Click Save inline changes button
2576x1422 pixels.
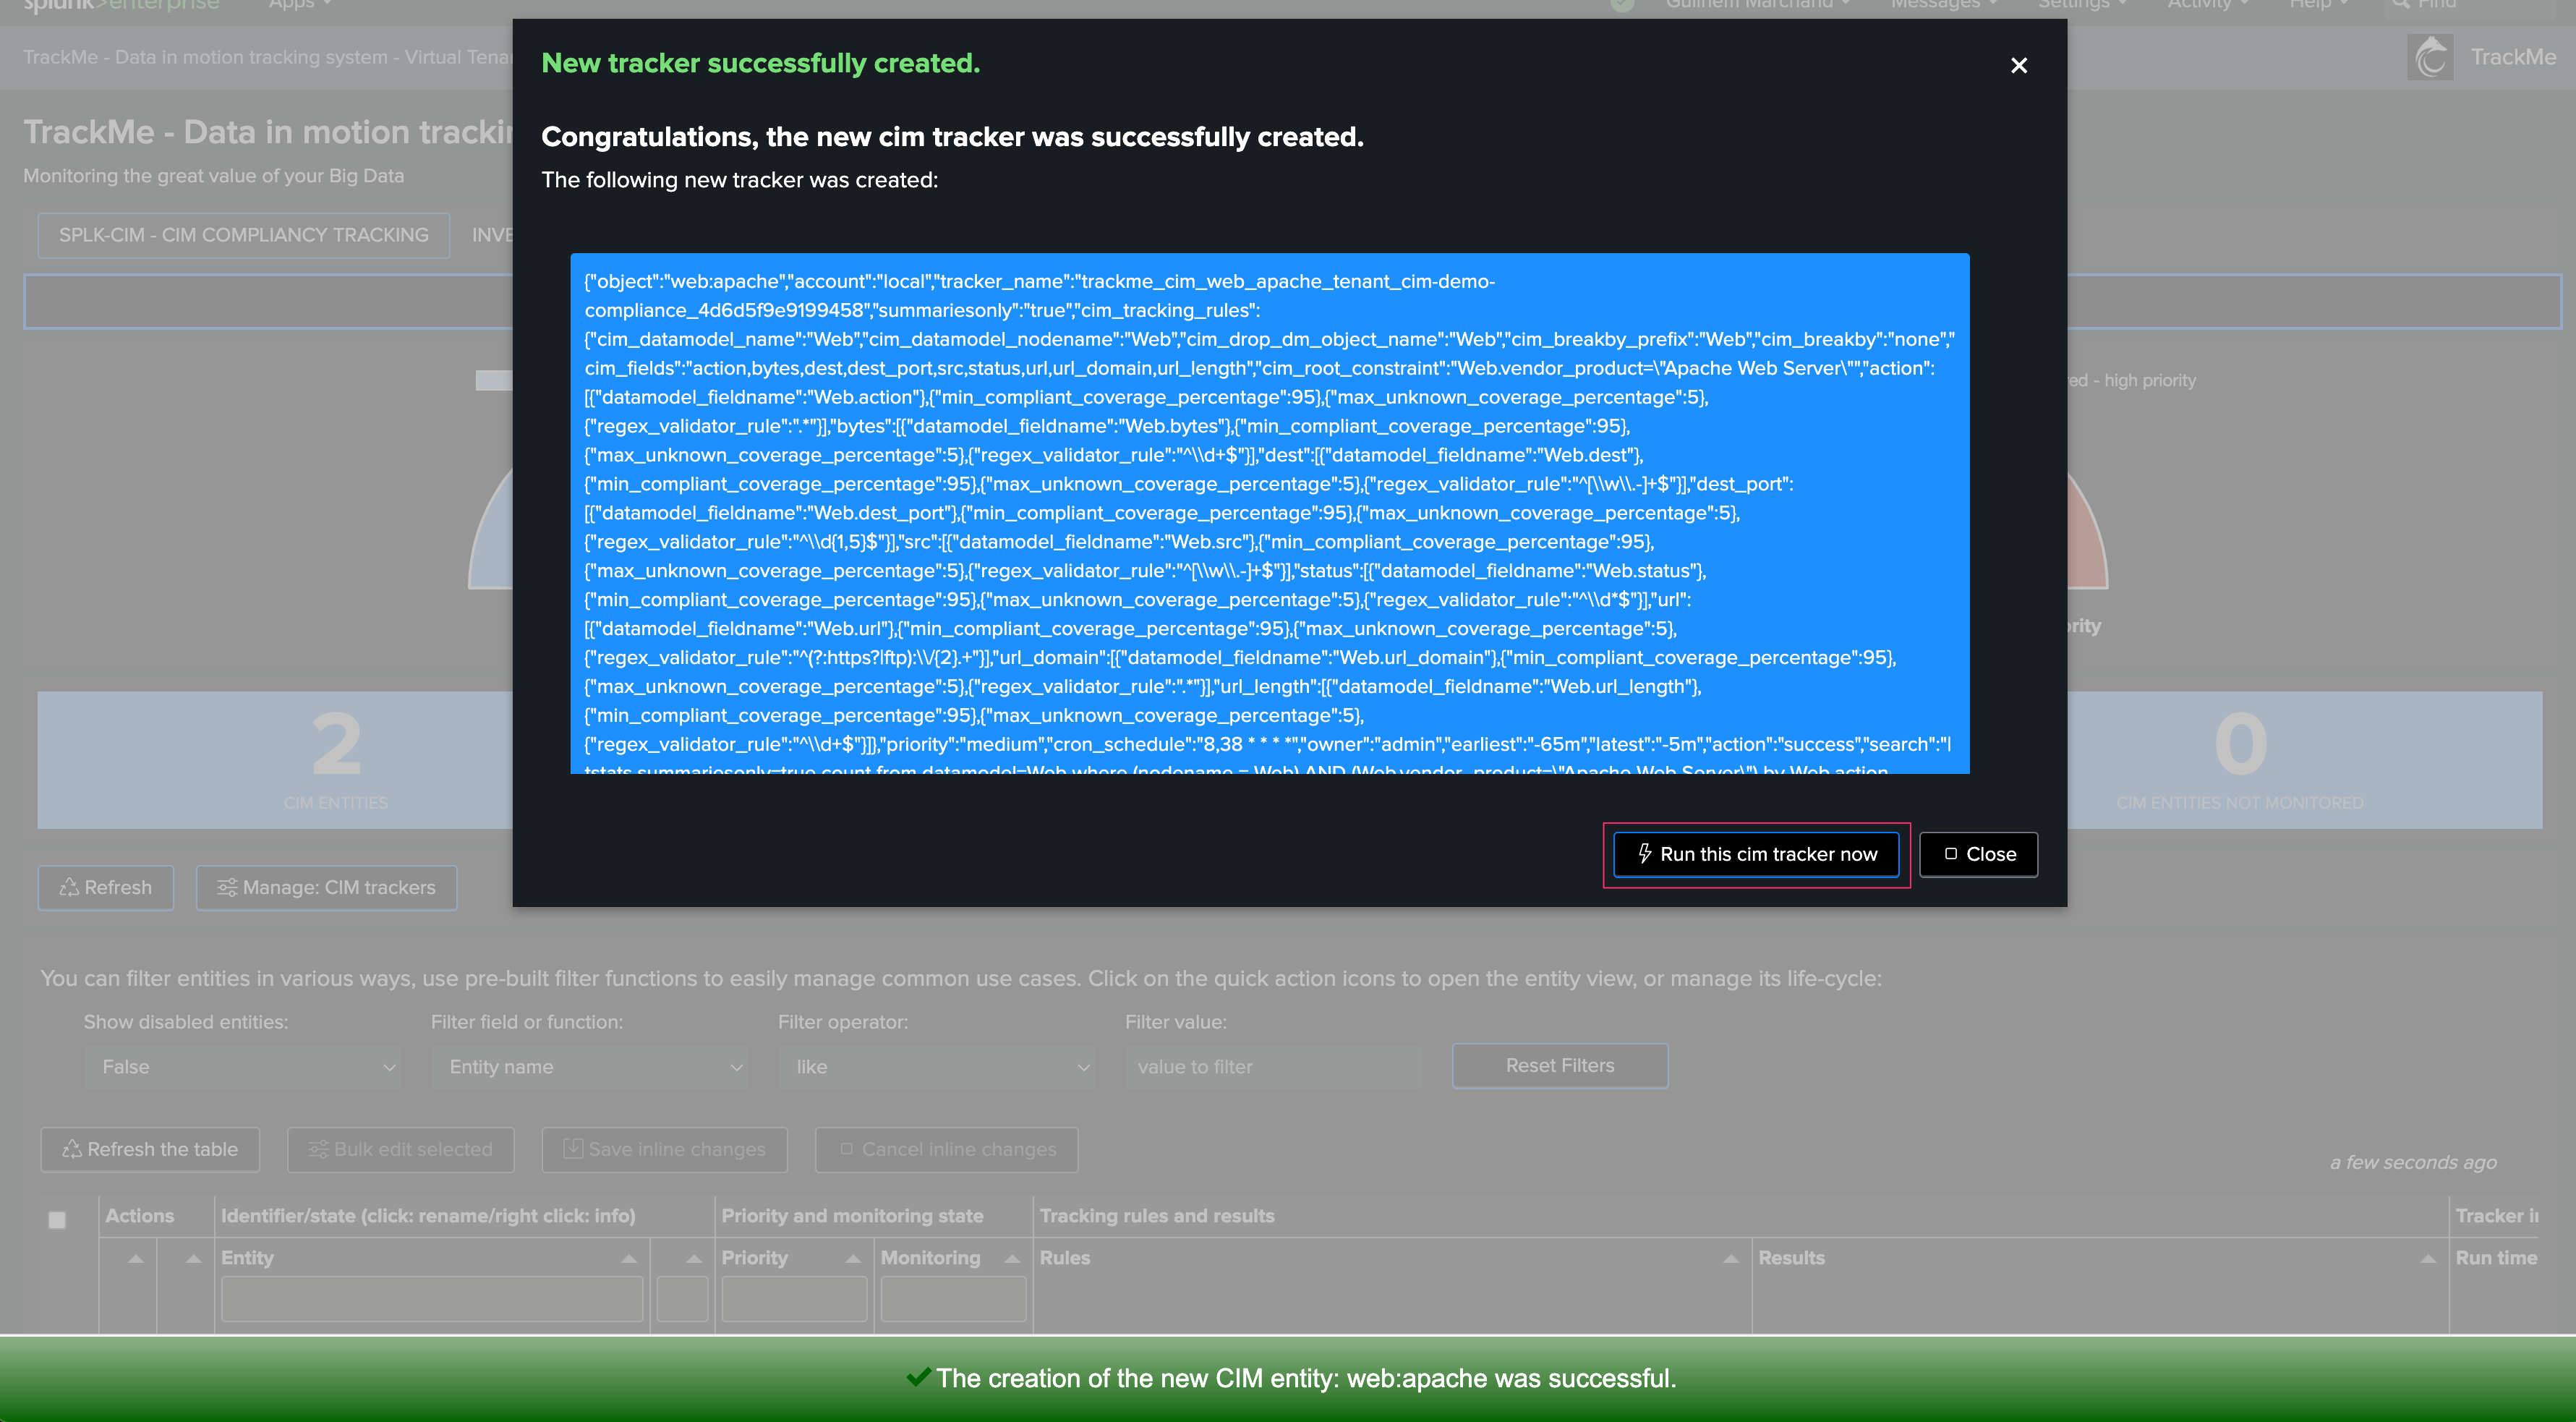[664, 1150]
